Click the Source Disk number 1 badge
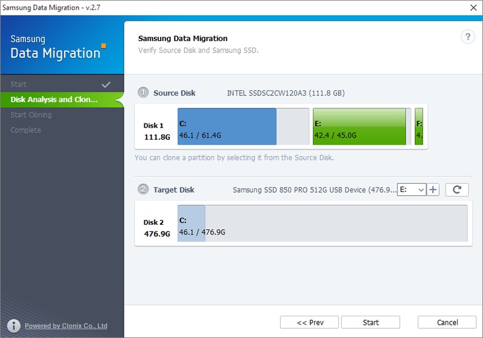The width and height of the screenshot is (483, 338). (x=143, y=93)
